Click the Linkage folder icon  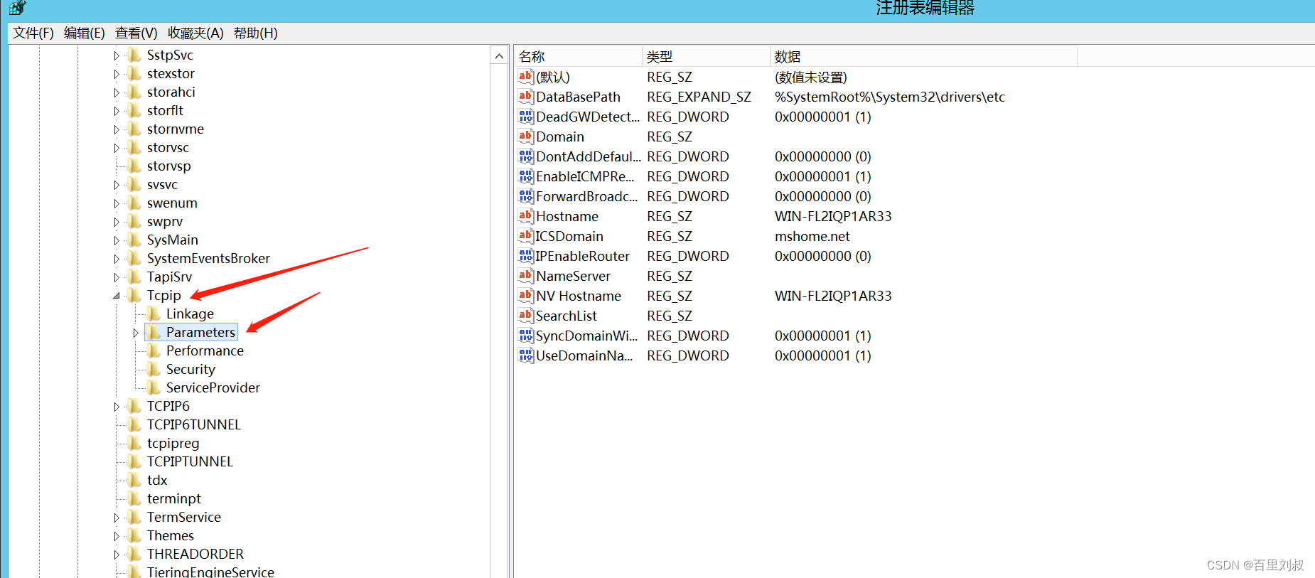[153, 314]
